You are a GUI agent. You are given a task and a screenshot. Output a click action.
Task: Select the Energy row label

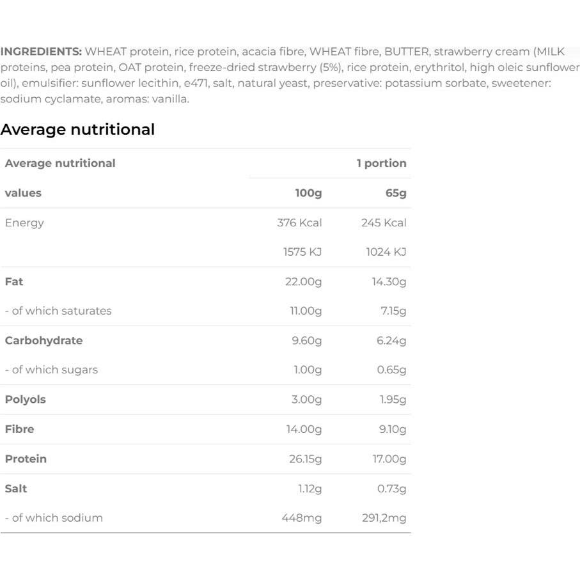click(x=24, y=223)
